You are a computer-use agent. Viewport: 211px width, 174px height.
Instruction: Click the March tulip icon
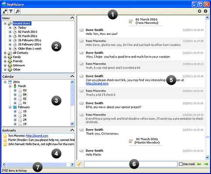pyautogui.click(x=15, y=86)
